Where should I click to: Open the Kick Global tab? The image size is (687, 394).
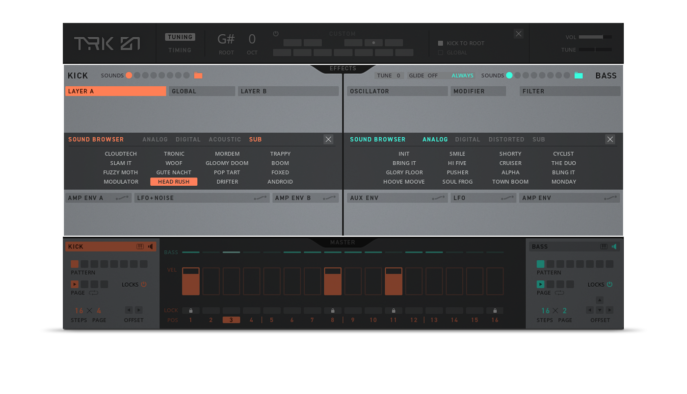[202, 91]
